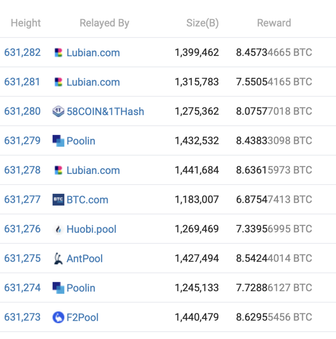Click Lubian.com logo beside block 631,282

click(58, 53)
